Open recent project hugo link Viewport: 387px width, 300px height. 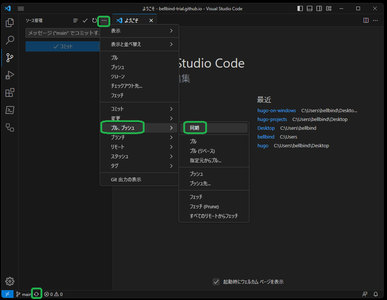click(x=263, y=145)
